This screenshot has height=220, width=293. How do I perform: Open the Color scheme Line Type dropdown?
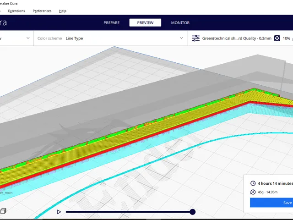pos(110,38)
